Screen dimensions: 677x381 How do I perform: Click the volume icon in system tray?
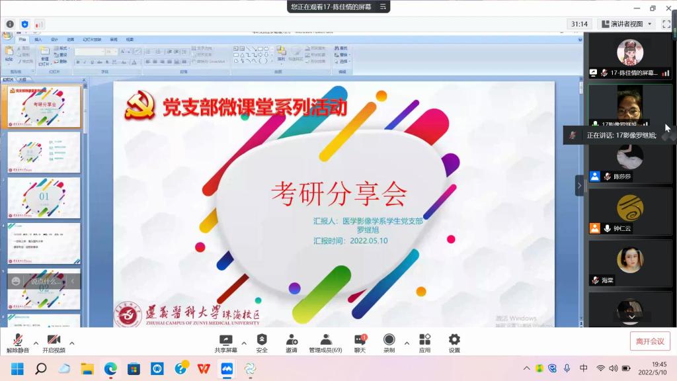coord(613,368)
